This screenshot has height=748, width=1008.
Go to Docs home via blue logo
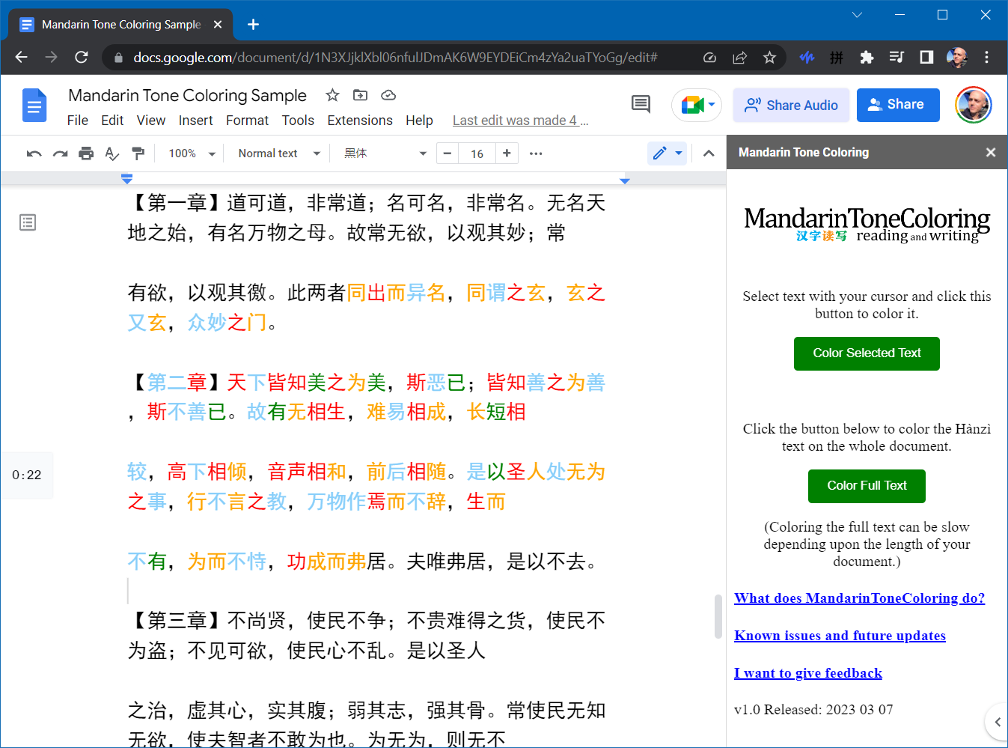(34, 105)
